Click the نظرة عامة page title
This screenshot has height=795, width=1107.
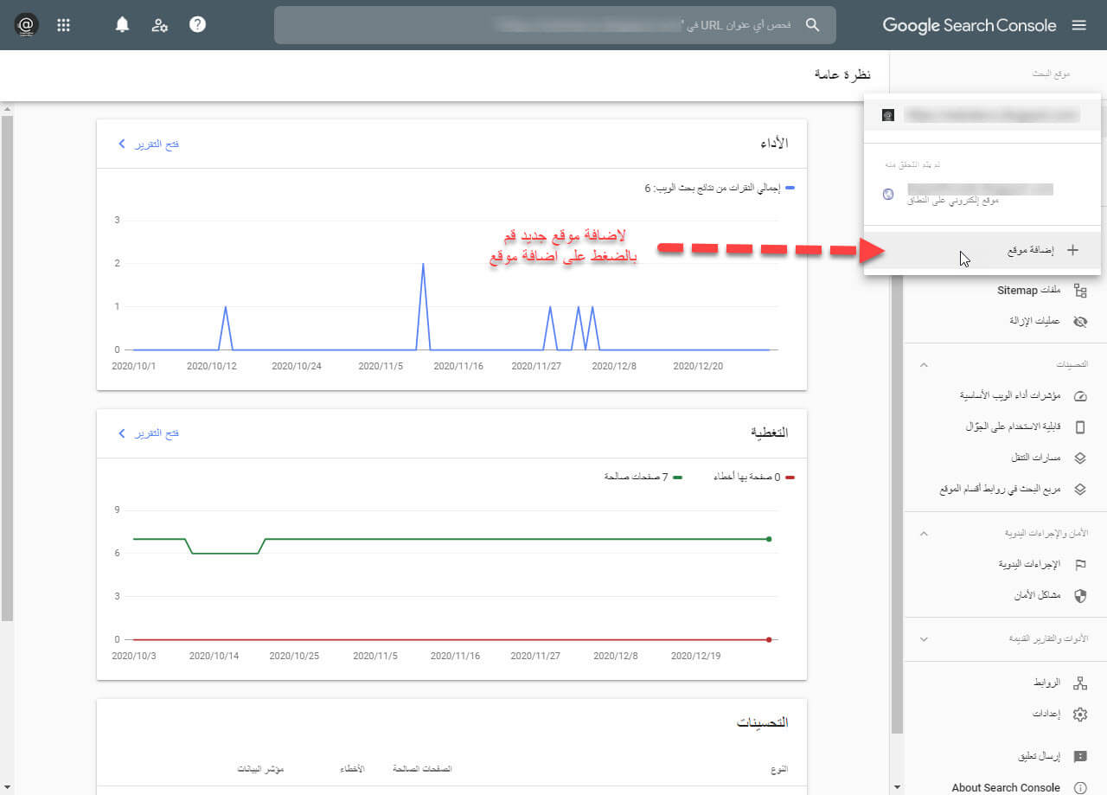pyautogui.click(x=843, y=74)
